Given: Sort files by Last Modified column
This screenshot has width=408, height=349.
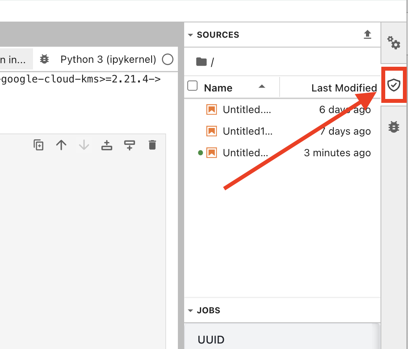Looking at the screenshot, I should 344,88.
